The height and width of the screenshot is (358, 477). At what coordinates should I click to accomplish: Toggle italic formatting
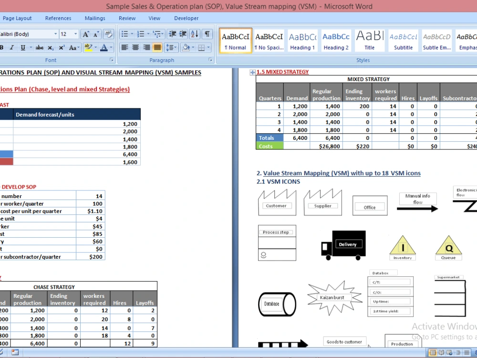point(12,47)
